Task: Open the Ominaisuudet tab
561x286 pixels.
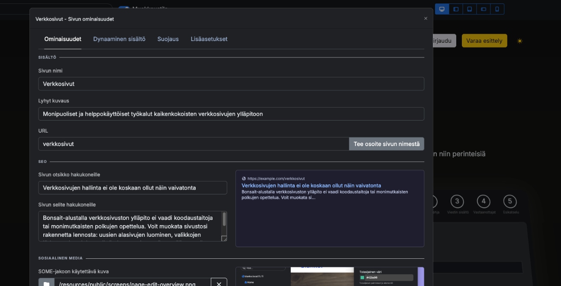Action: click(x=63, y=39)
